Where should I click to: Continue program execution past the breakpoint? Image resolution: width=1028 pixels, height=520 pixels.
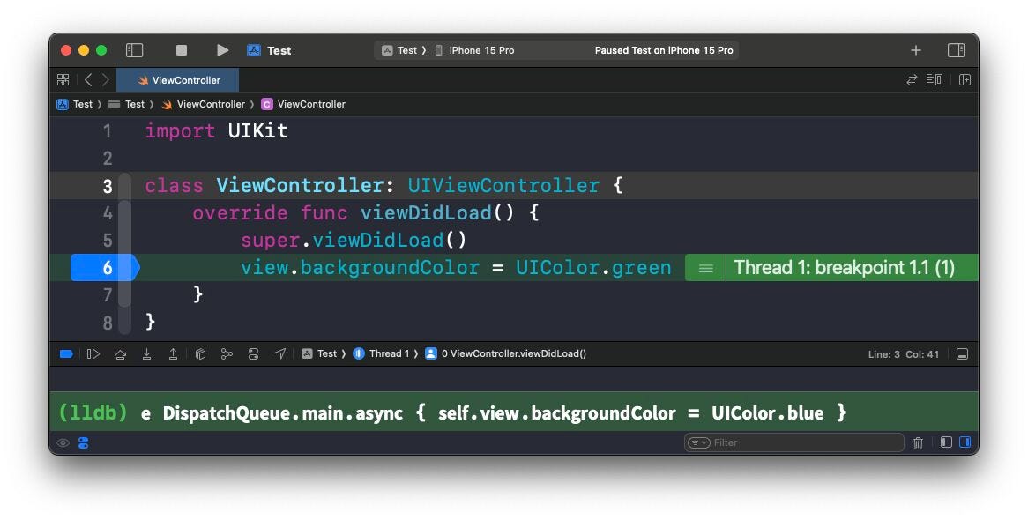(x=94, y=353)
